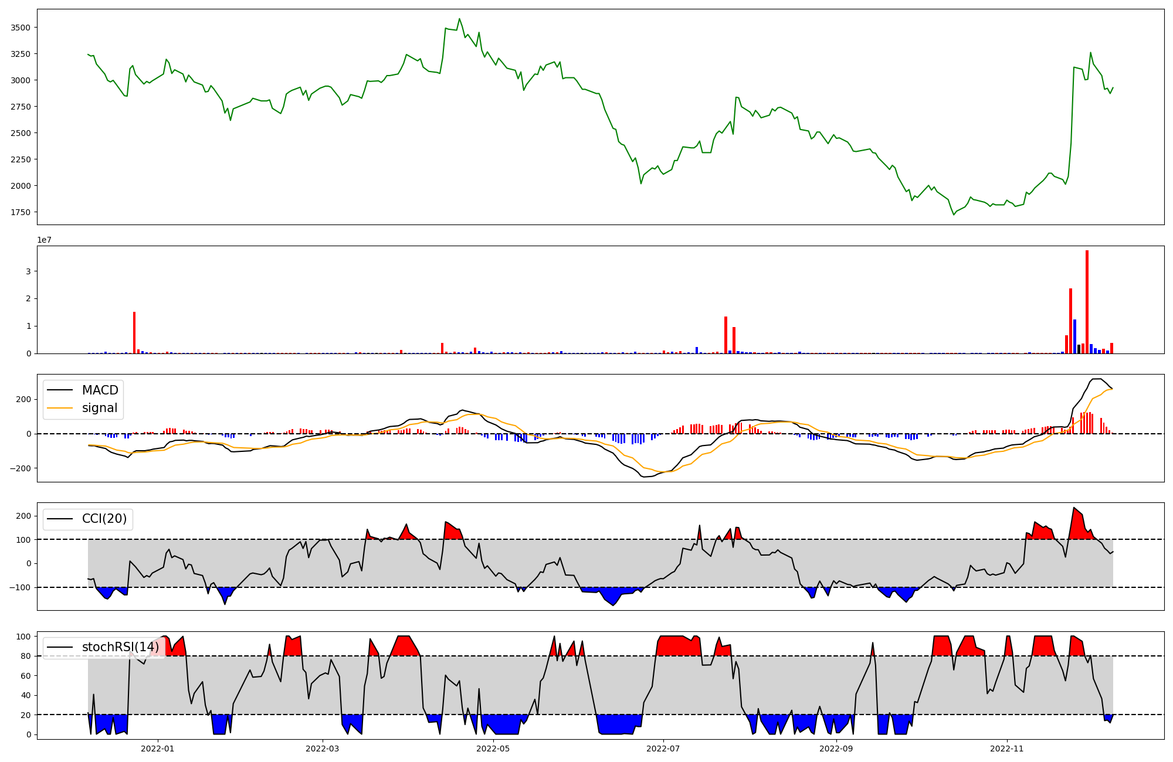The image size is (1173, 762).
Task: Click the -200 MACD axis tick label
Action: [x=21, y=468]
